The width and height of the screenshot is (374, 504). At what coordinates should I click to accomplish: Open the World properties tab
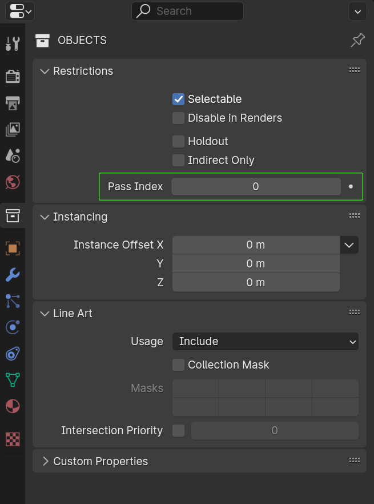[x=13, y=182]
